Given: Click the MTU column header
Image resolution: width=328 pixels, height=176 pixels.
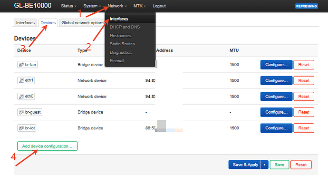Looking at the screenshot, I should [x=234, y=50].
